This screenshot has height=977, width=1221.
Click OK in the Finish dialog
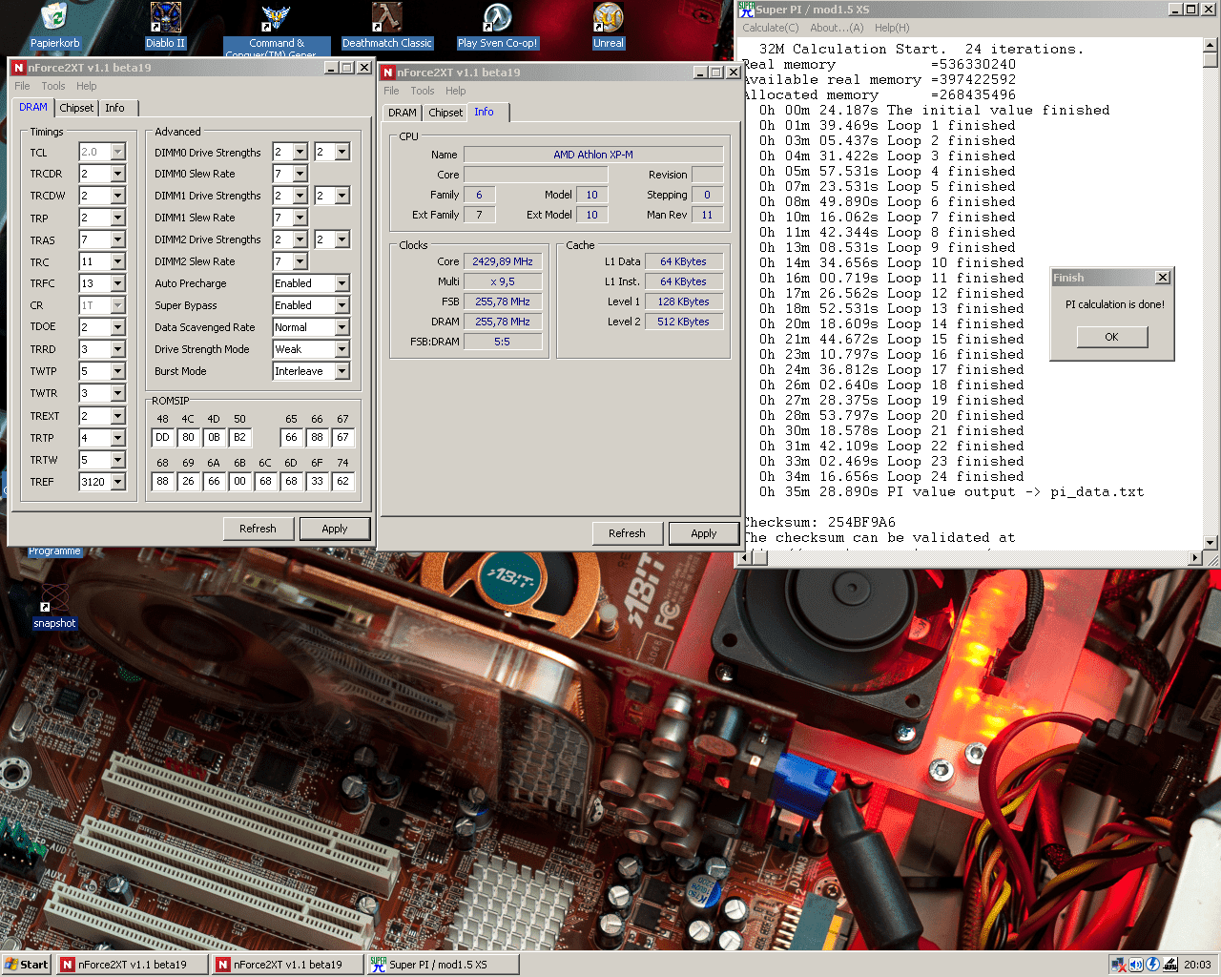tap(1111, 337)
